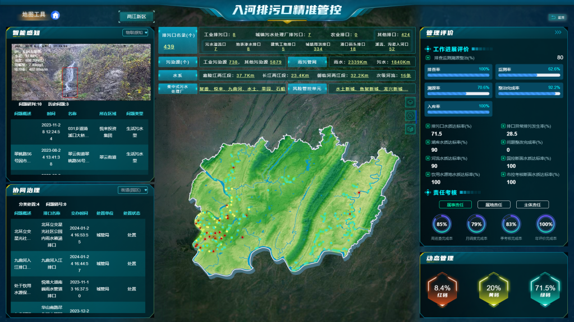574x322 pixels.
Task: Click the waterfall camera feed thumbnail
Action: click(81, 72)
